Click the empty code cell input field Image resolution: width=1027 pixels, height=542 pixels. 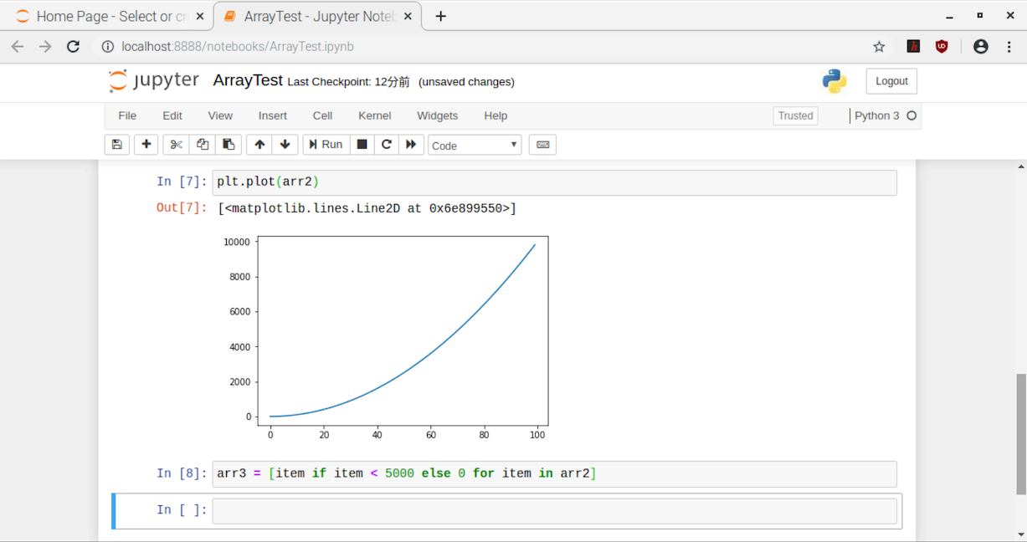coord(554,510)
